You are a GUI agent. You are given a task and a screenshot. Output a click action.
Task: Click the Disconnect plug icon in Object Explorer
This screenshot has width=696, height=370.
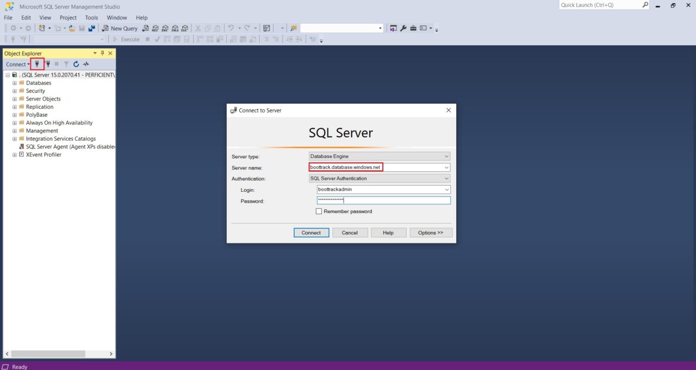click(47, 64)
